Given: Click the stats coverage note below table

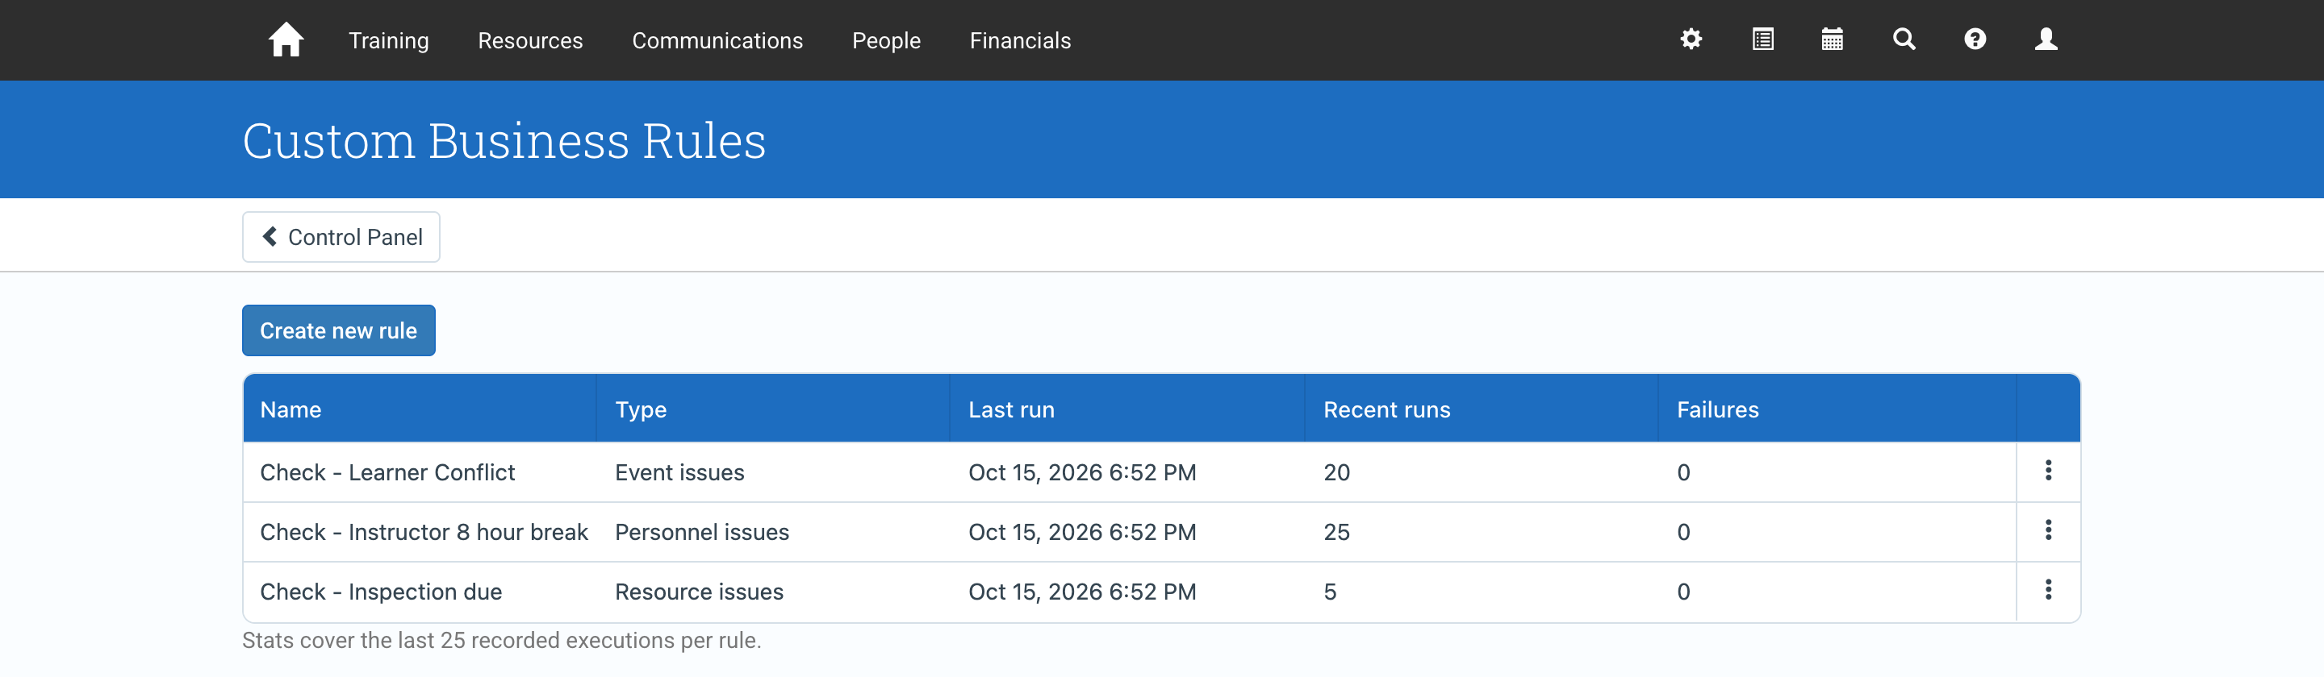Looking at the screenshot, I should [502, 640].
